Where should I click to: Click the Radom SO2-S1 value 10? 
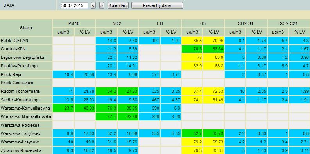click(x=235, y=92)
